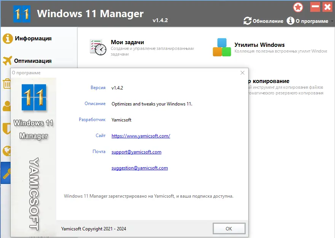
Task: Open https://www.yamicsoft.com/ website link
Action: click(x=141, y=136)
